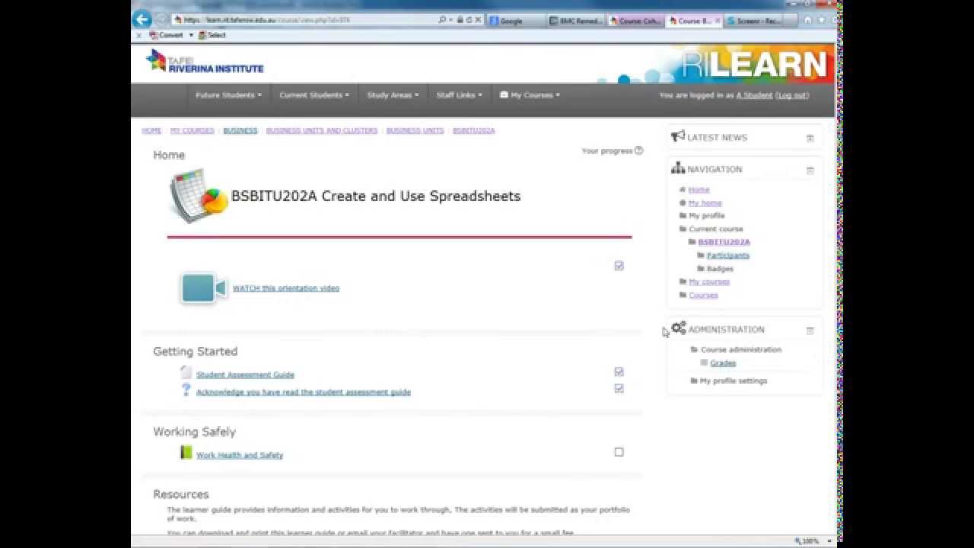The width and height of the screenshot is (974, 548).
Task: Click My home in the Navigation block
Action: [x=705, y=202]
